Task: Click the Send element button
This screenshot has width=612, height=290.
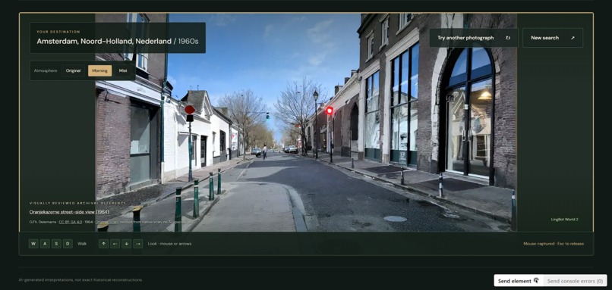Action: click(x=519, y=281)
